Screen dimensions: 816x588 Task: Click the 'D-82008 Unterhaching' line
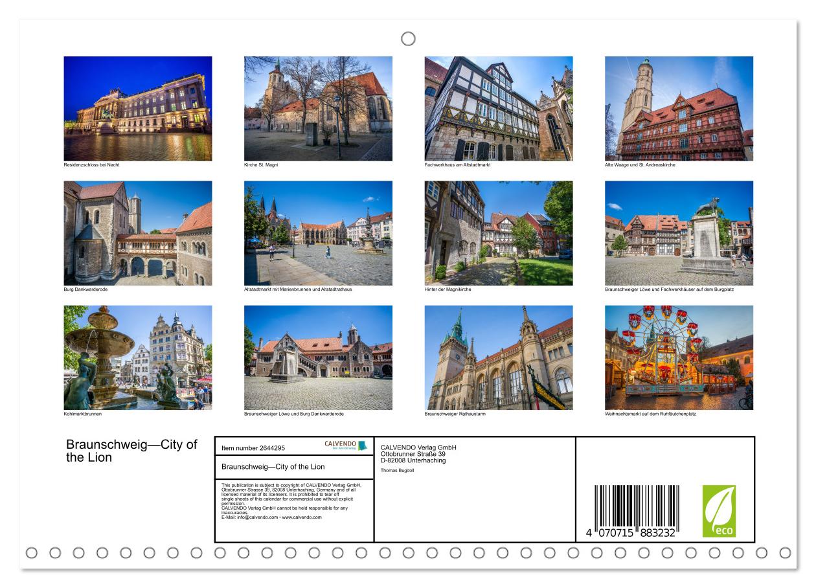(413, 460)
